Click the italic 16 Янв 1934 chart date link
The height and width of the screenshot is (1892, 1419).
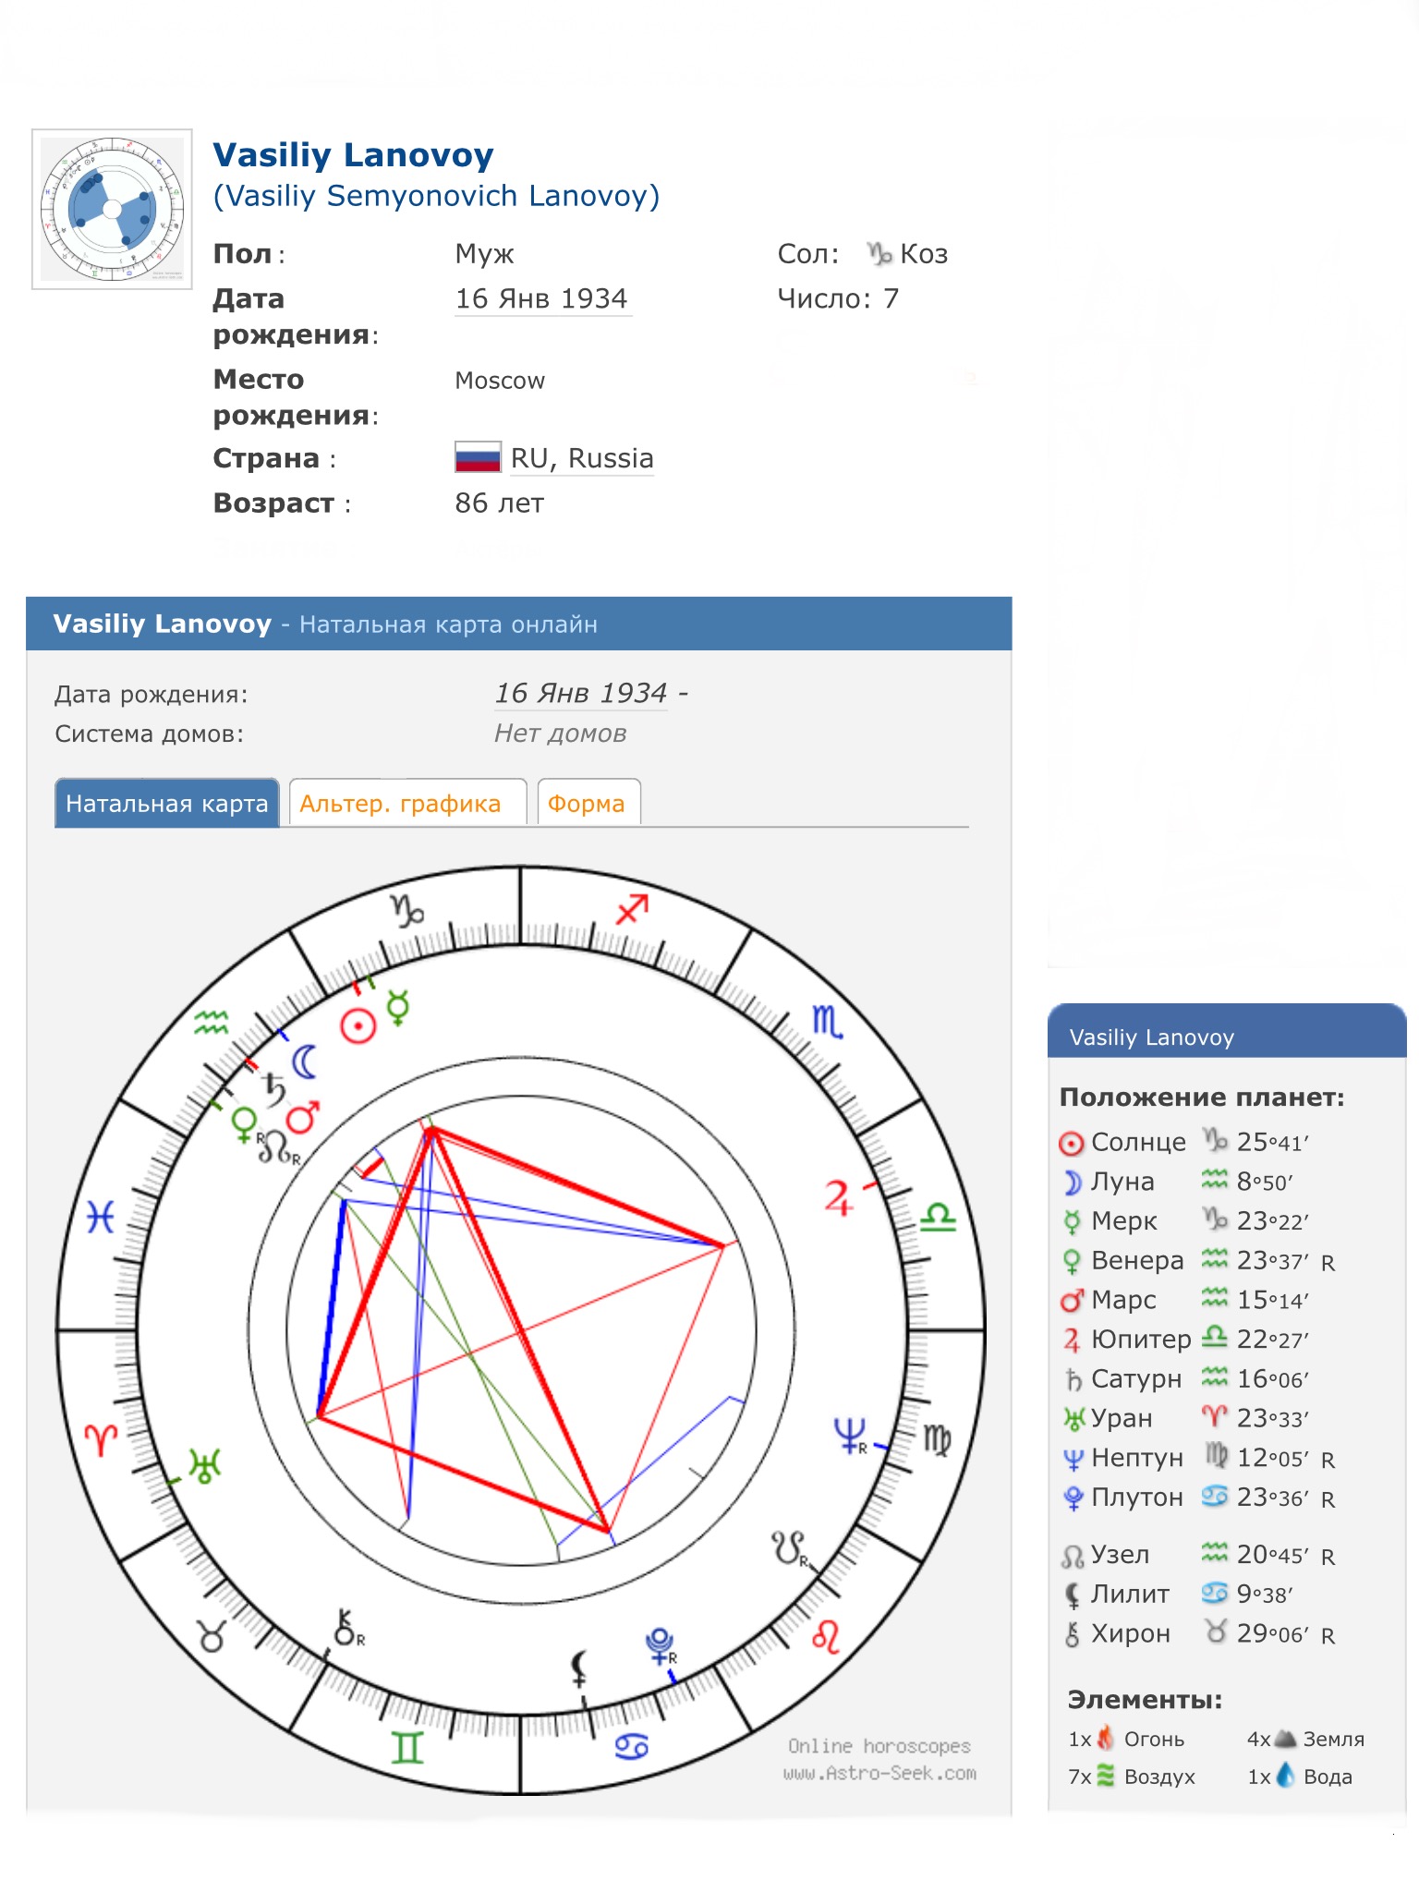point(580,693)
